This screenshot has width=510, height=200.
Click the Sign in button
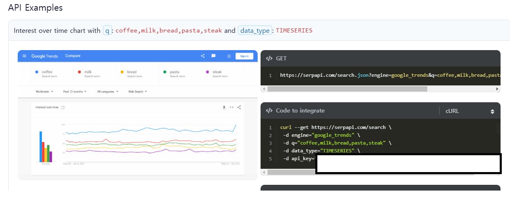244,56
